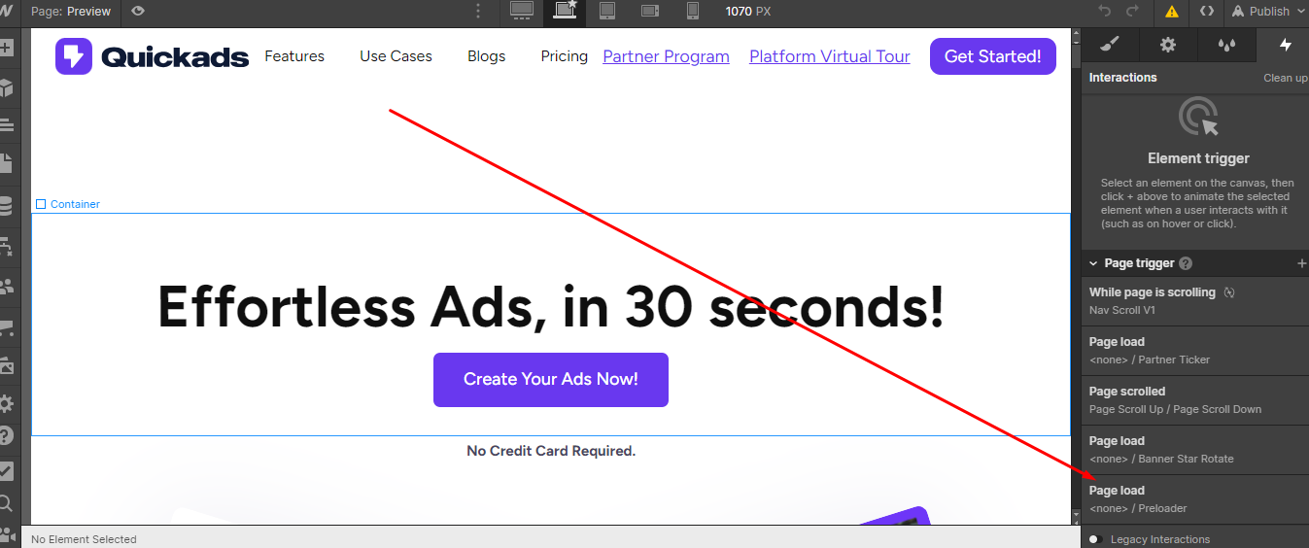Image resolution: width=1309 pixels, height=548 pixels.
Task: Open the export code icon
Action: coord(1206,11)
